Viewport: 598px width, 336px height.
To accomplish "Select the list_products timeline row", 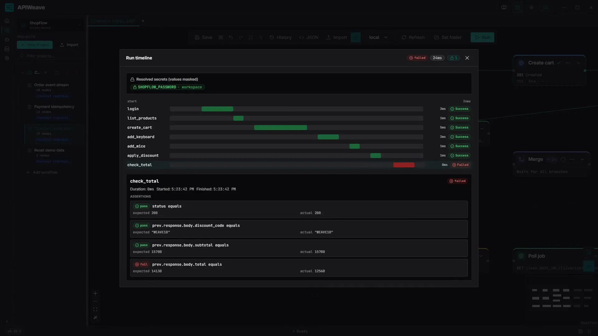I will (x=299, y=118).
